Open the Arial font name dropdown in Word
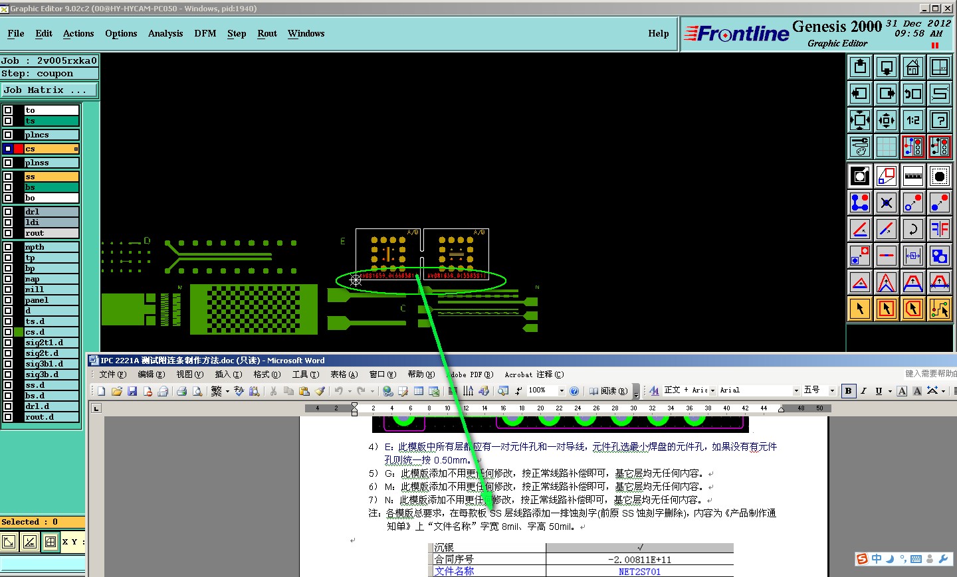This screenshot has height=577, width=957. pos(796,391)
